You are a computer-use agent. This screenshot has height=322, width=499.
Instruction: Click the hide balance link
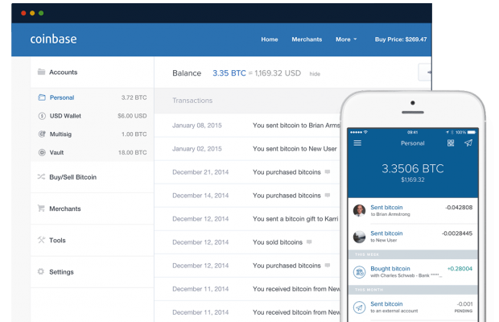tap(315, 74)
